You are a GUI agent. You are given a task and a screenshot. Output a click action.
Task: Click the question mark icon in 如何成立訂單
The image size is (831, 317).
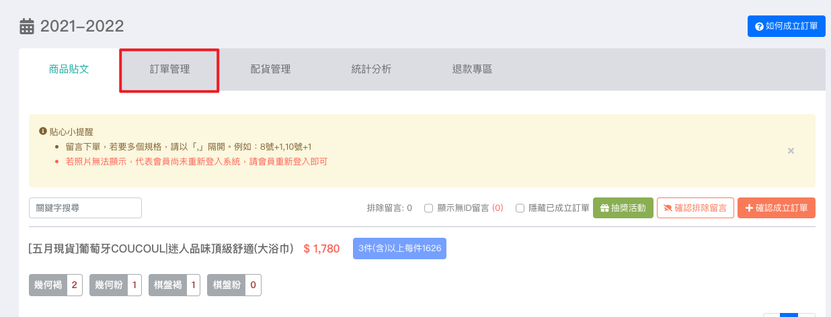pyautogui.click(x=759, y=27)
